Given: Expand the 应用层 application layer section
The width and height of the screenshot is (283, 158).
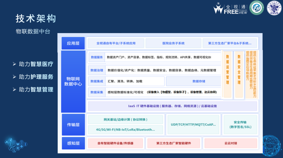Looking at the screenshot, I should [73, 43].
